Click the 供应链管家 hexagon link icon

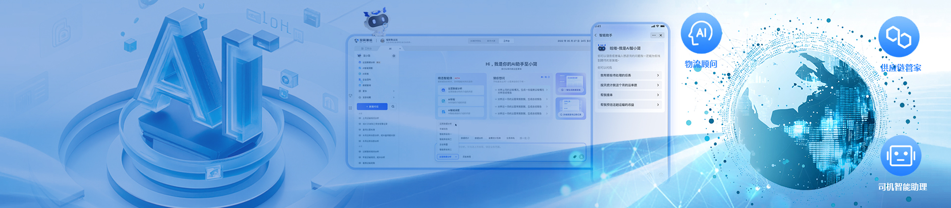(898, 37)
